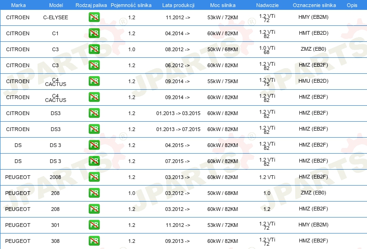The image size is (367, 249).
Task: Click fuel icon in C4 Cactus 60kW row
Action: tap(94, 97)
